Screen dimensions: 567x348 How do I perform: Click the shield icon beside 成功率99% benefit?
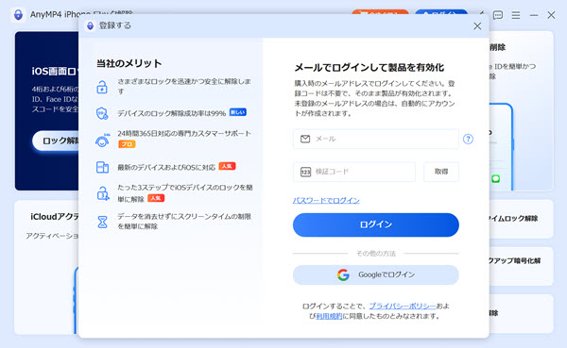pyautogui.click(x=102, y=113)
